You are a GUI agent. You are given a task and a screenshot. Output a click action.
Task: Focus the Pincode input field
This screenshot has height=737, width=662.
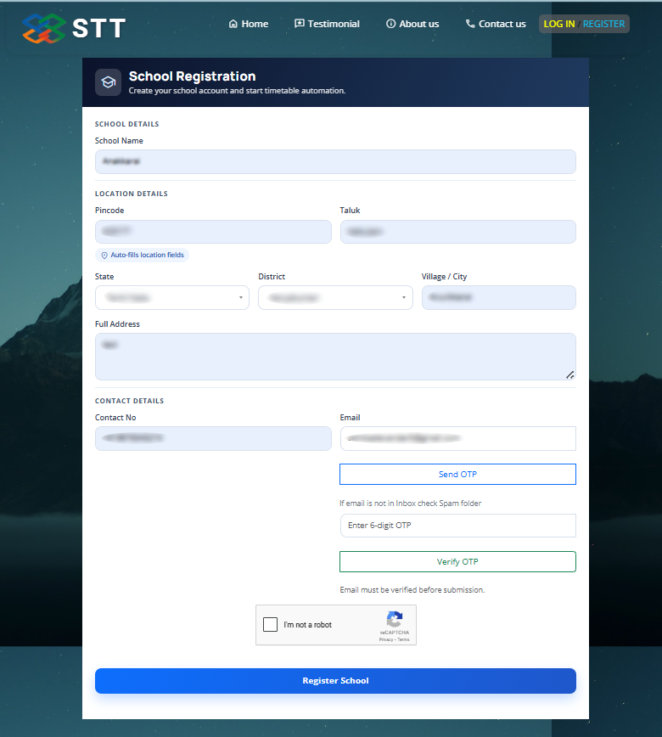pyautogui.click(x=213, y=232)
